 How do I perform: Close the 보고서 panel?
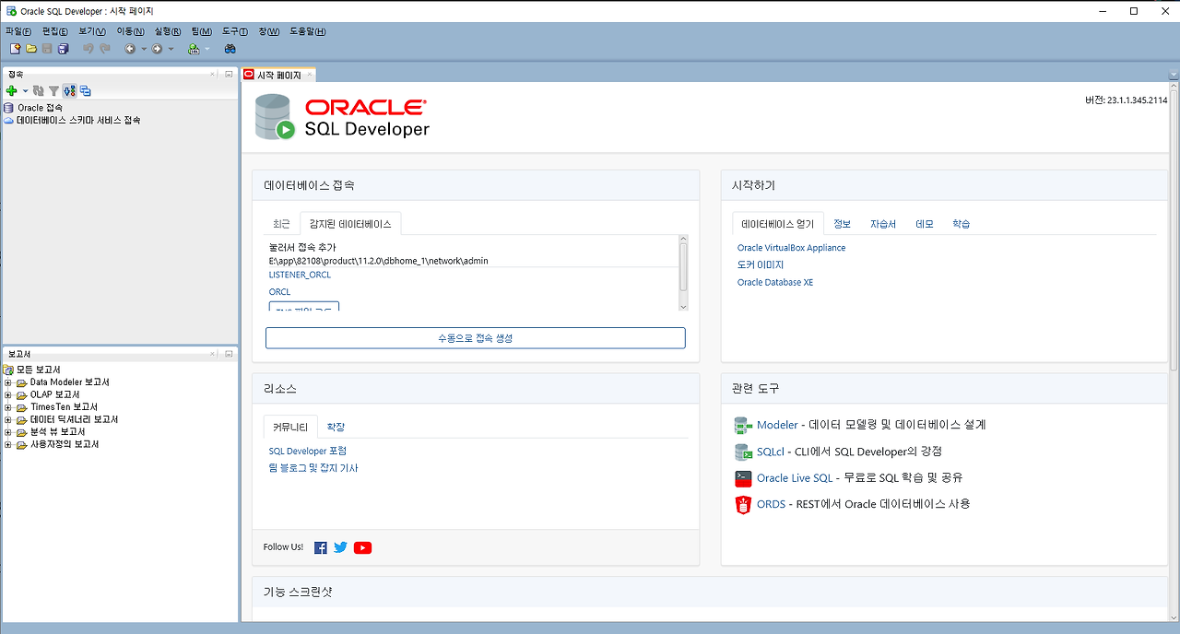pyautogui.click(x=213, y=354)
